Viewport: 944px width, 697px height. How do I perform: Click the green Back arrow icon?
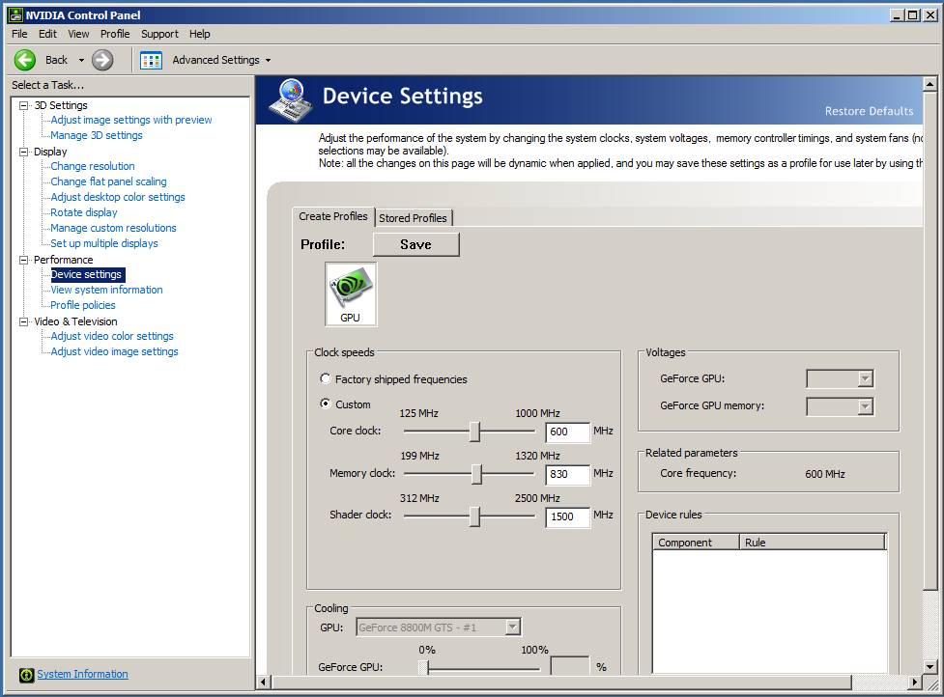tap(25, 60)
